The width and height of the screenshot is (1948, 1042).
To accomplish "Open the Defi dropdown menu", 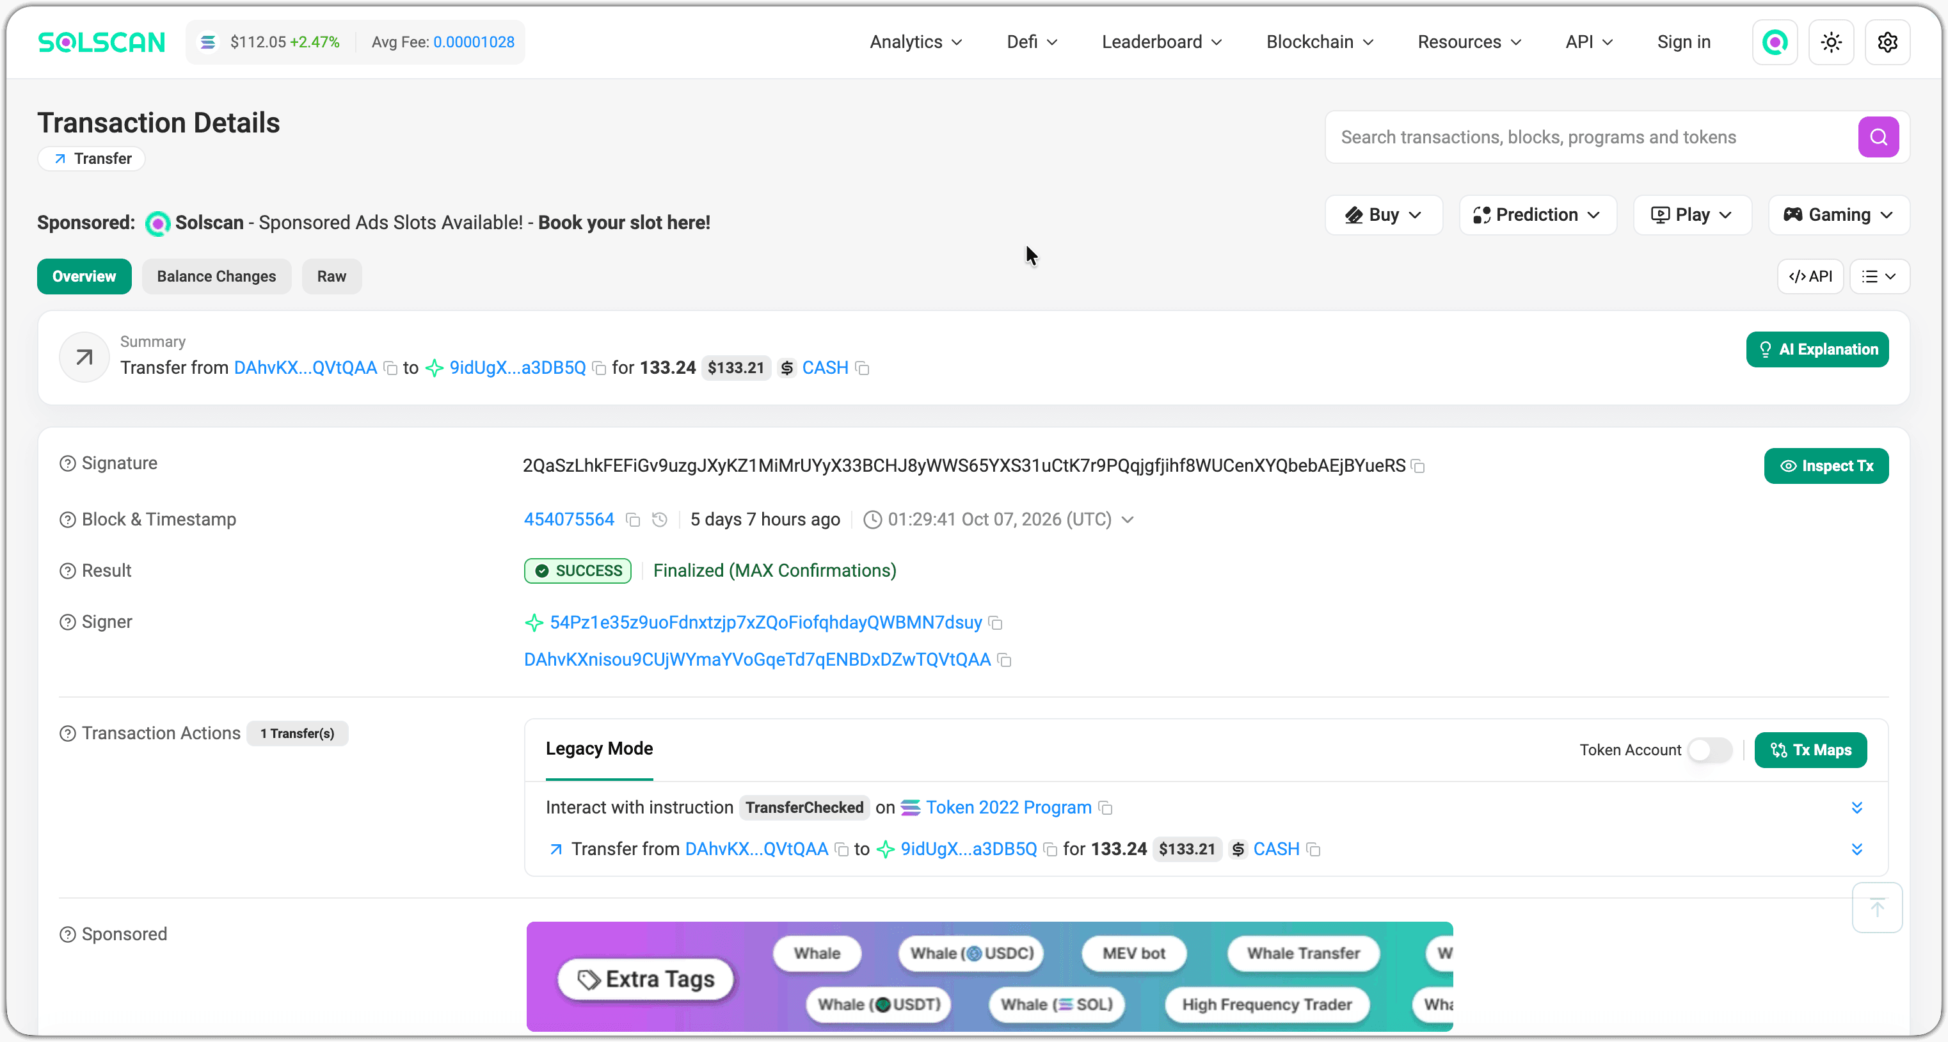I will 1032,42.
